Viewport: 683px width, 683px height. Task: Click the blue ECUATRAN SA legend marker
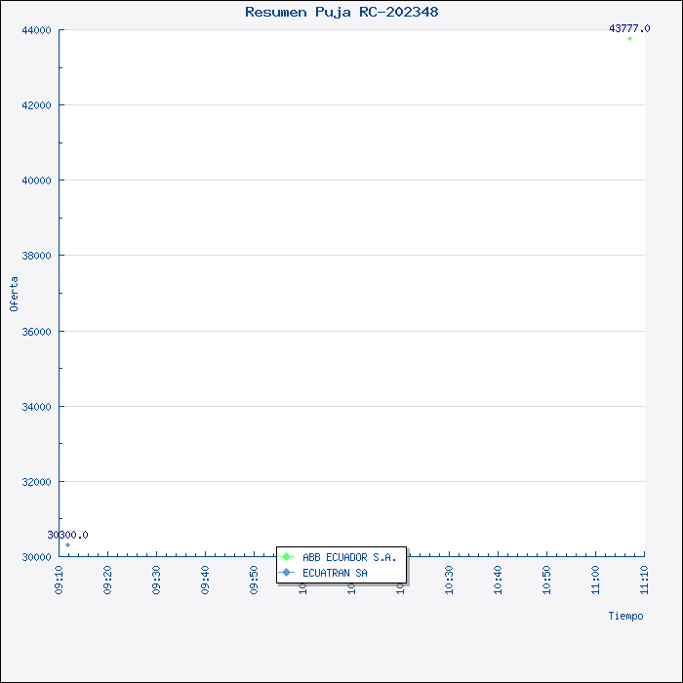point(287,573)
